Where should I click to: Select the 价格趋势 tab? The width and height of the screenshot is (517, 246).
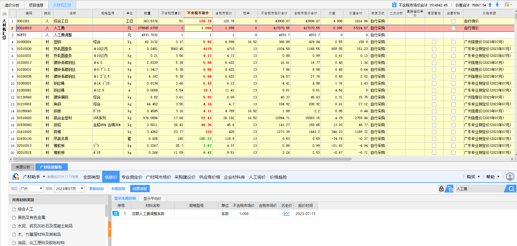point(278,177)
